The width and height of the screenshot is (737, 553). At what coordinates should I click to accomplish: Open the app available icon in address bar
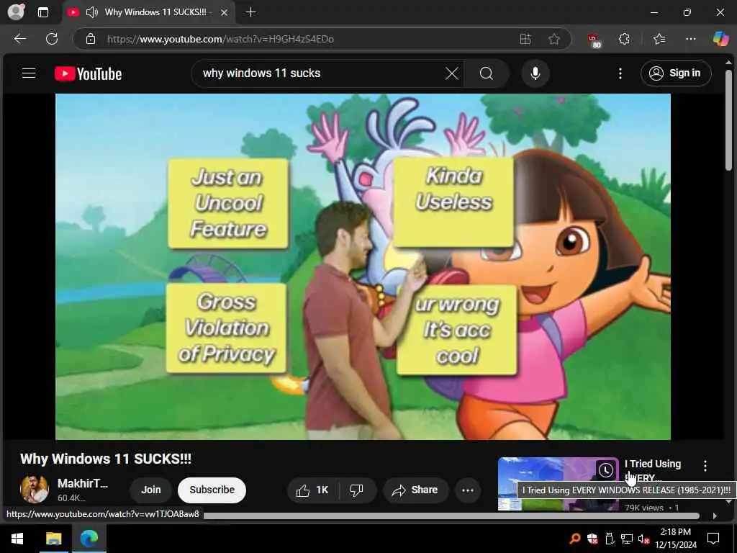point(525,39)
